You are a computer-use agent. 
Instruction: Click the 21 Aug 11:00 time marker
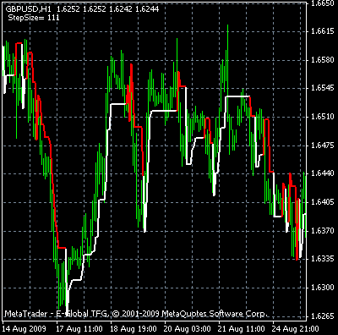(x=242, y=329)
